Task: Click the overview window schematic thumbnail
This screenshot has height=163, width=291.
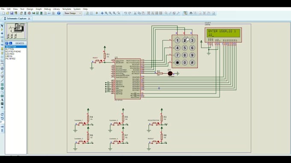Action: [16, 31]
